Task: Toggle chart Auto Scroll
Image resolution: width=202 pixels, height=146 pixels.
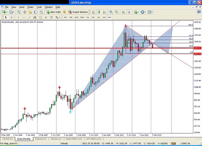Action: point(123,12)
